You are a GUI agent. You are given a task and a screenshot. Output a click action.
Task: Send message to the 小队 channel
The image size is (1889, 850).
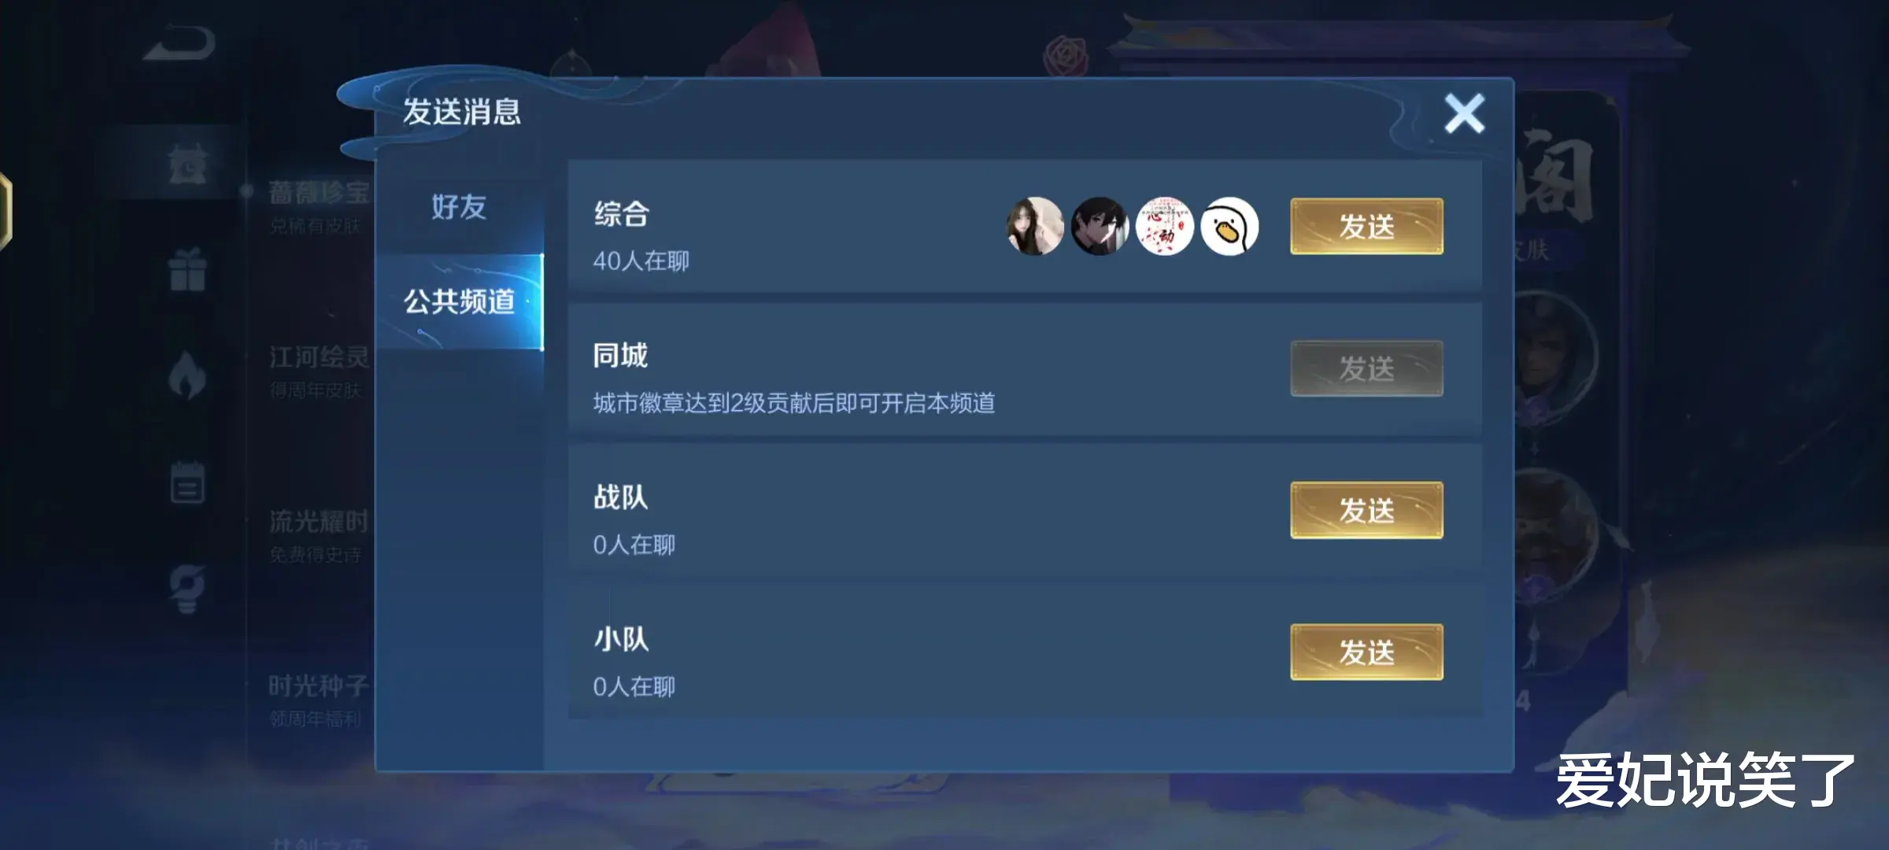(x=1366, y=652)
